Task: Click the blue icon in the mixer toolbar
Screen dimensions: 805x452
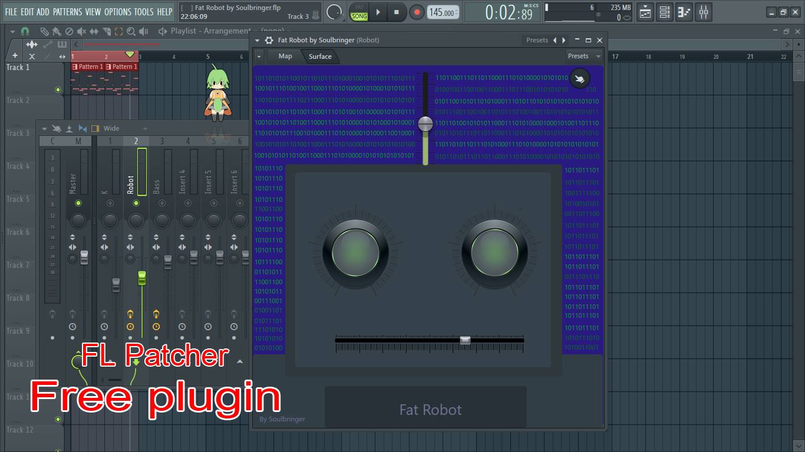Action: coord(83,128)
